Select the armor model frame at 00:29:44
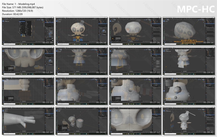 coord(189,91)
